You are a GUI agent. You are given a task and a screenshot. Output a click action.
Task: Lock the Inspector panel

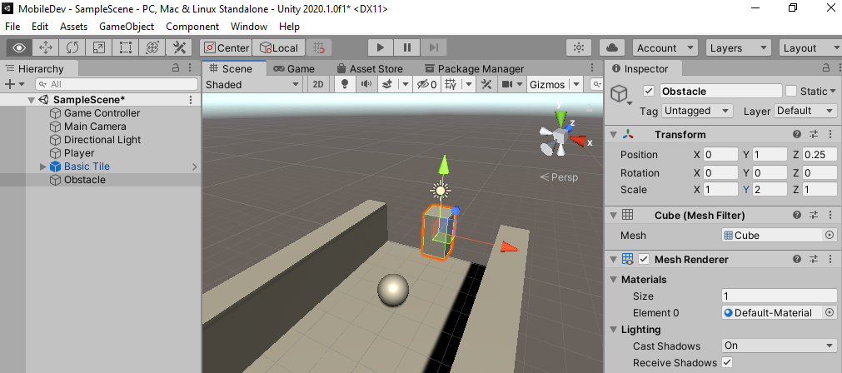(826, 68)
